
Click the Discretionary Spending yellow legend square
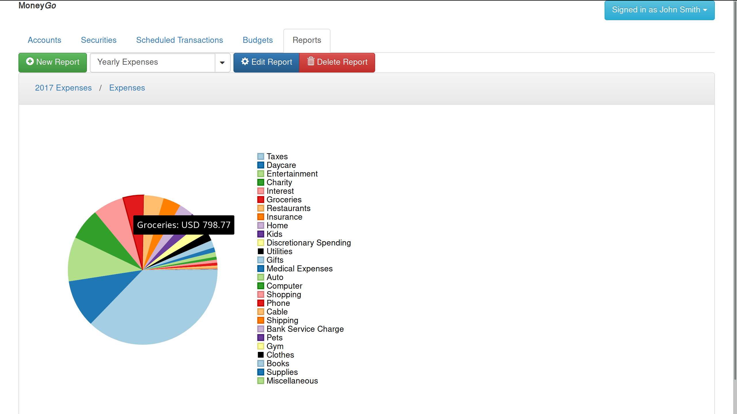tap(261, 243)
